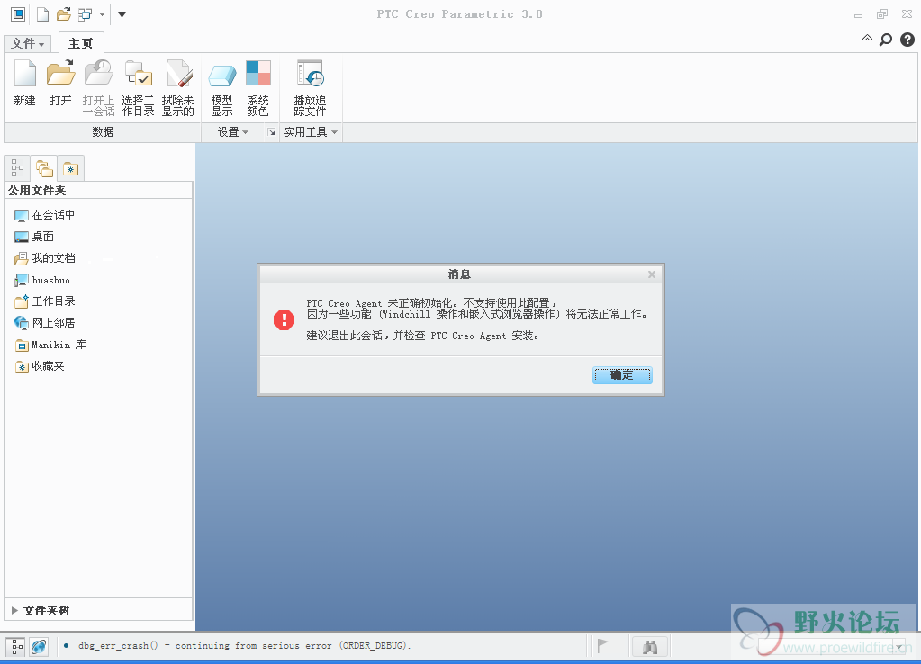Image resolution: width=921 pixels, height=664 pixels.
Task: Open the command search magnifier icon
Action: pyautogui.click(x=886, y=40)
